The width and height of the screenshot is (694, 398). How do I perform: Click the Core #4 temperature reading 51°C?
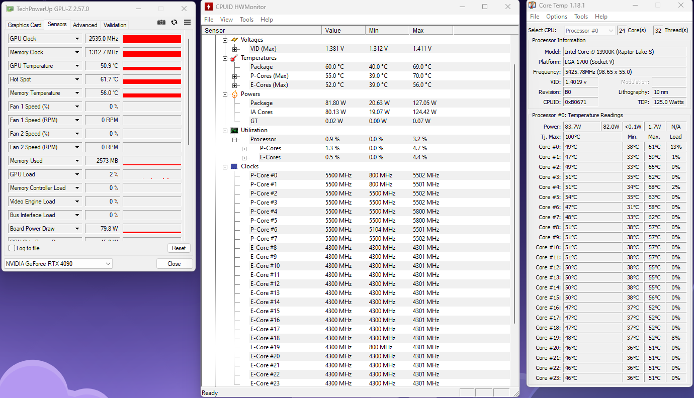[x=592, y=187]
